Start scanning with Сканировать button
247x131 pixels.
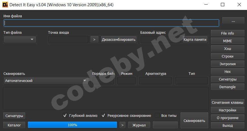click(x=194, y=121)
